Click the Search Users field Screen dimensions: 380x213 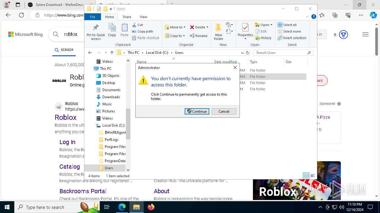coord(283,53)
